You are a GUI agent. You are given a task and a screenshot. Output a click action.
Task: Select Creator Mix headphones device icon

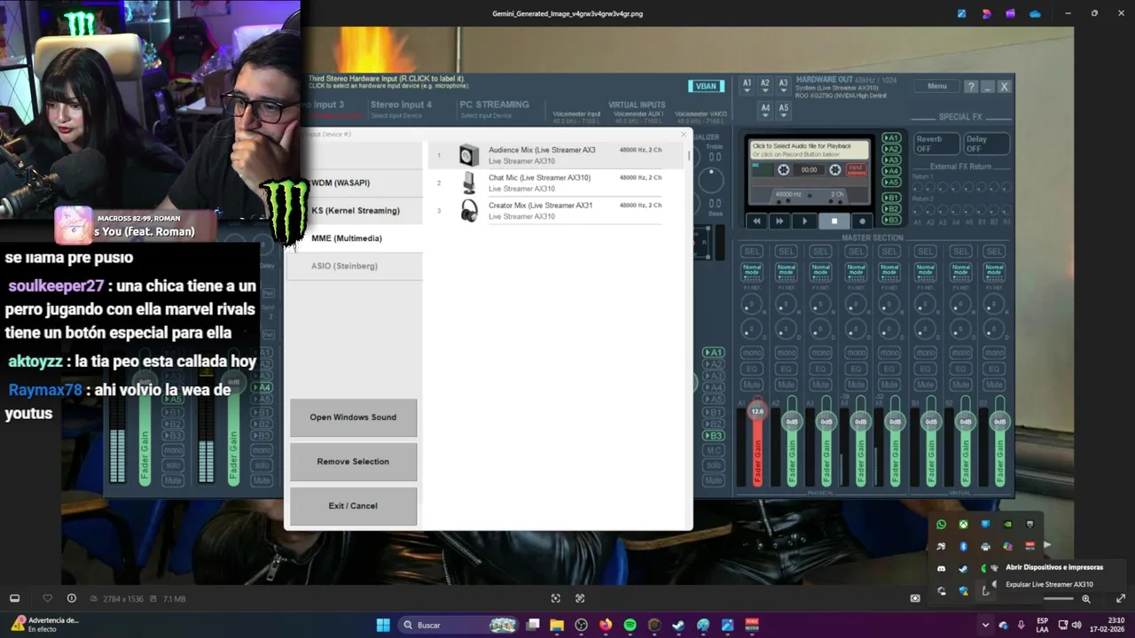[469, 210]
